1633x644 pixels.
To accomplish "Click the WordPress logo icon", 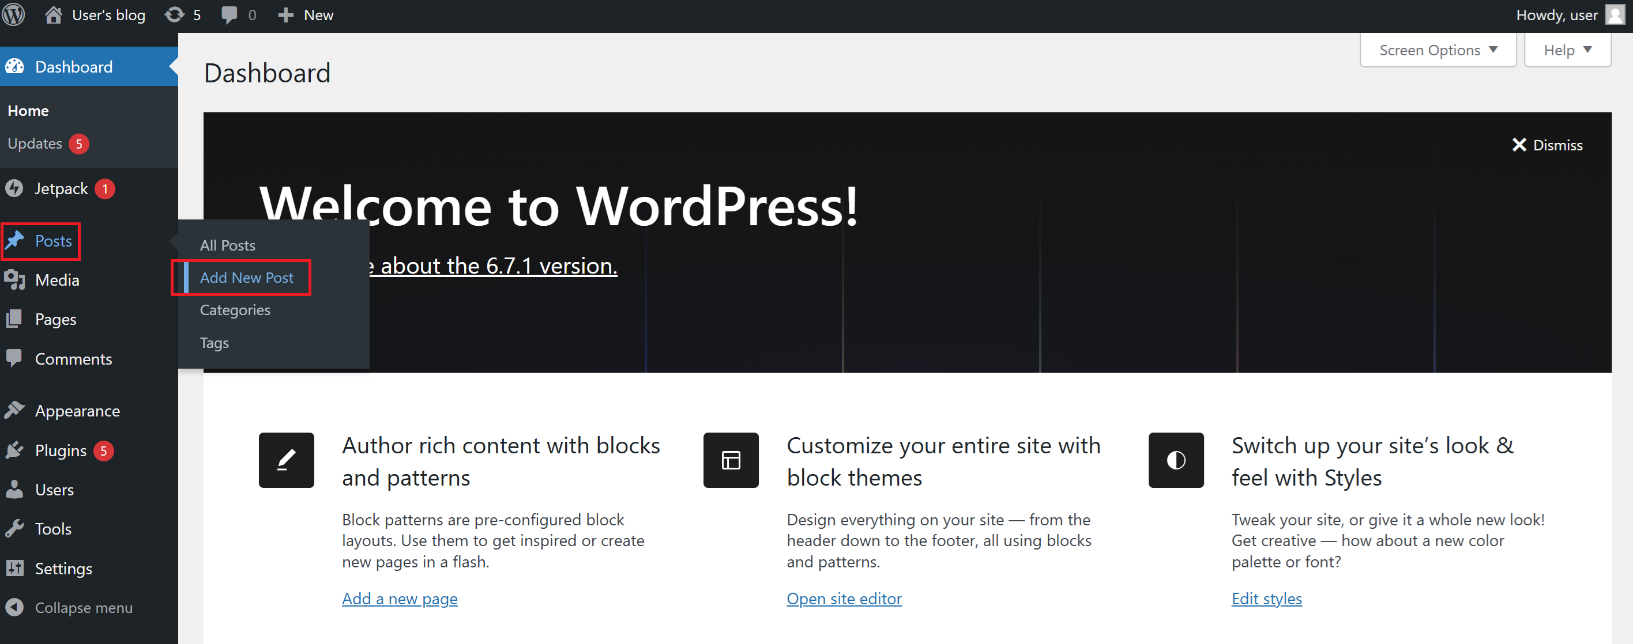I will [14, 14].
